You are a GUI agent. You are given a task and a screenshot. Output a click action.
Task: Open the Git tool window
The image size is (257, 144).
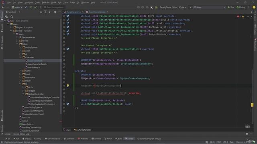[x=8, y=139]
